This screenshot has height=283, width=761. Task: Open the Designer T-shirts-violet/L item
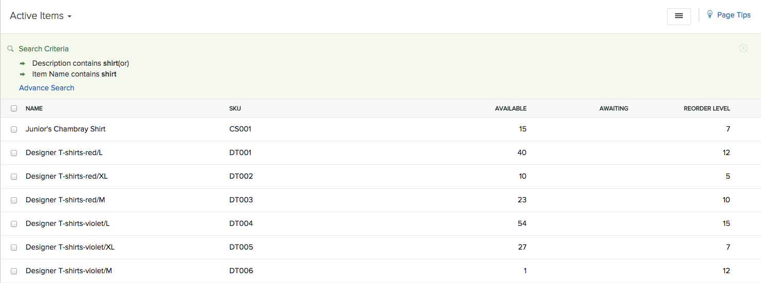coord(67,223)
